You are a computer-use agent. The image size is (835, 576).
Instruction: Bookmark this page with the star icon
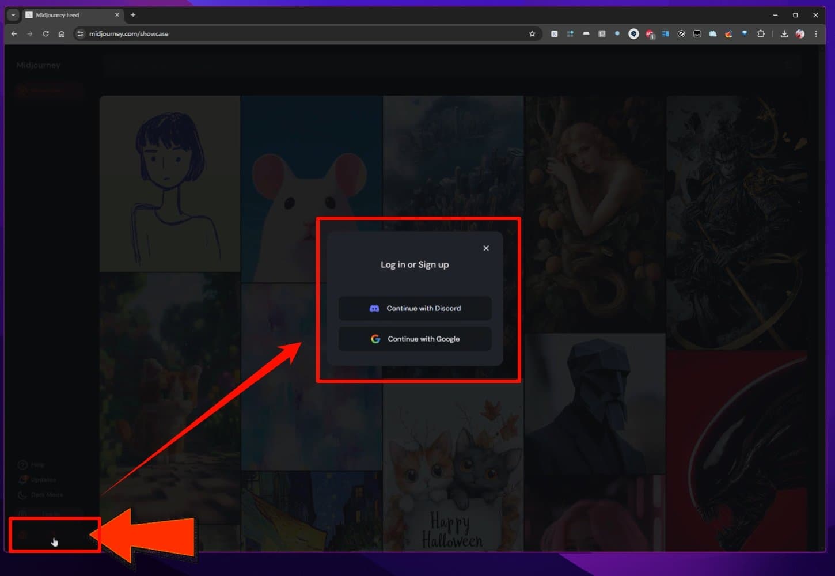(x=532, y=34)
